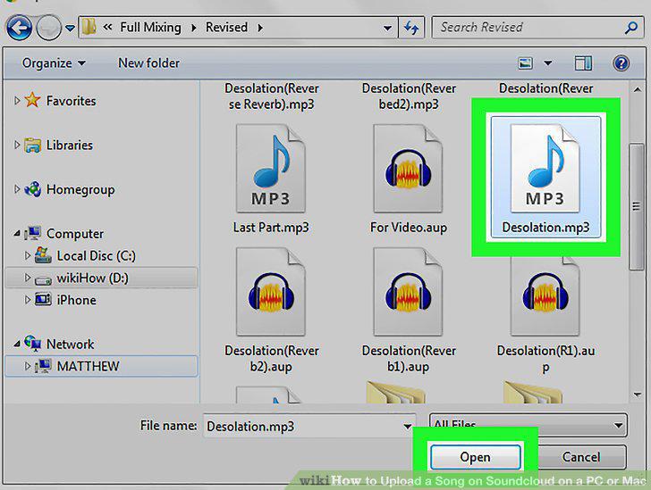Click file list scrollbar down arrow
This screenshot has width=651, height=490.
(637, 394)
